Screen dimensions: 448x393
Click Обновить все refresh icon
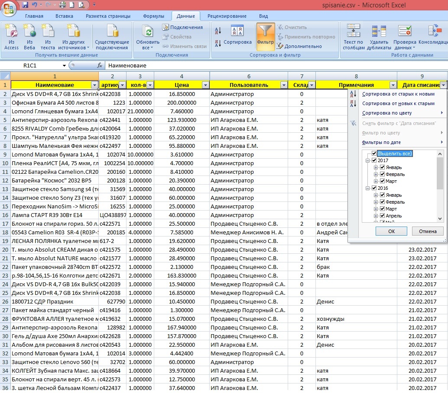pos(148,32)
